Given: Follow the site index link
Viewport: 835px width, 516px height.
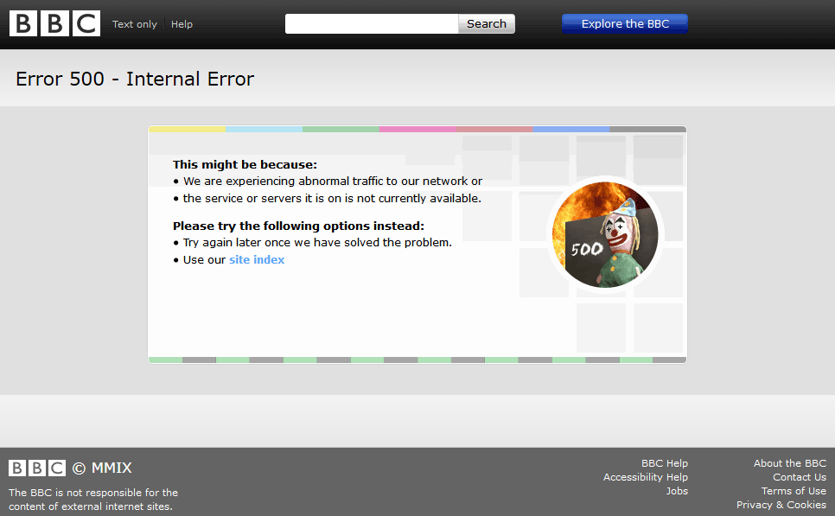Looking at the screenshot, I should [257, 259].
